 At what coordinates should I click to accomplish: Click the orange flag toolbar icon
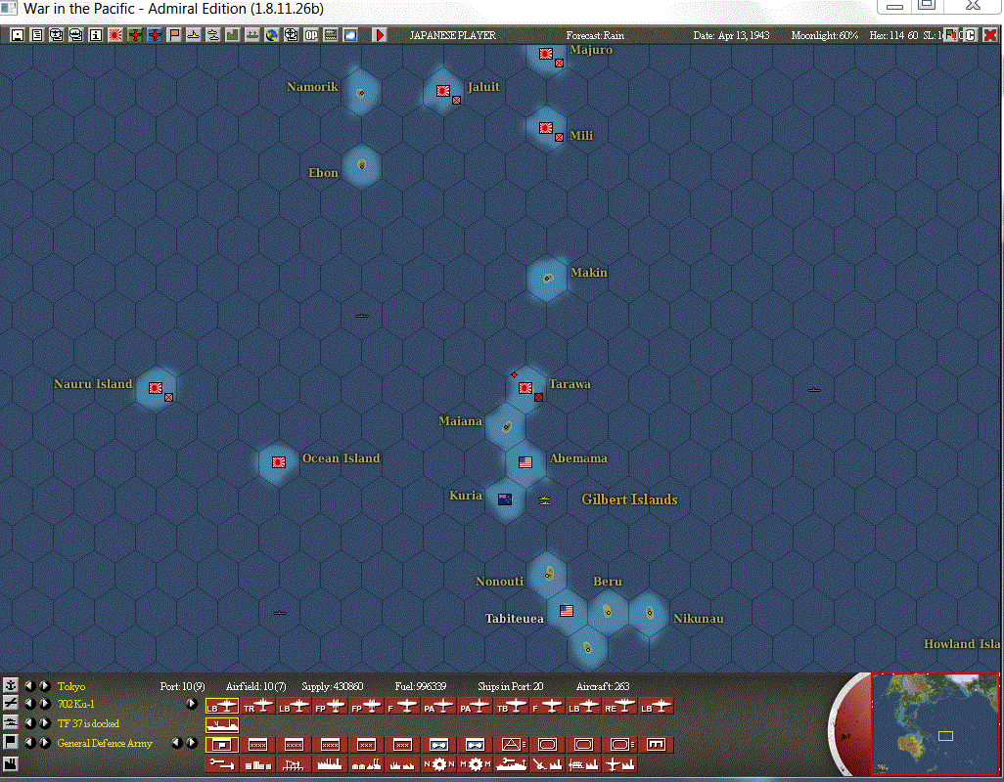[x=174, y=35]
